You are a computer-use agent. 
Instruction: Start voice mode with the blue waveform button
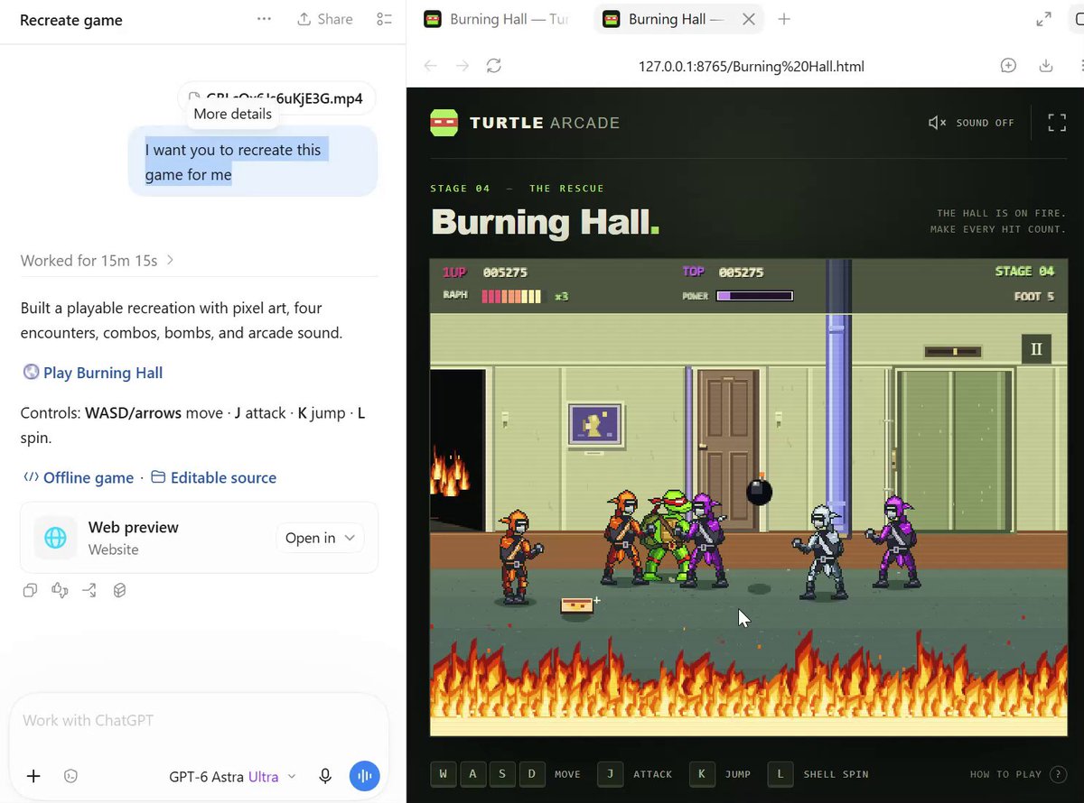tap(364, 776)
